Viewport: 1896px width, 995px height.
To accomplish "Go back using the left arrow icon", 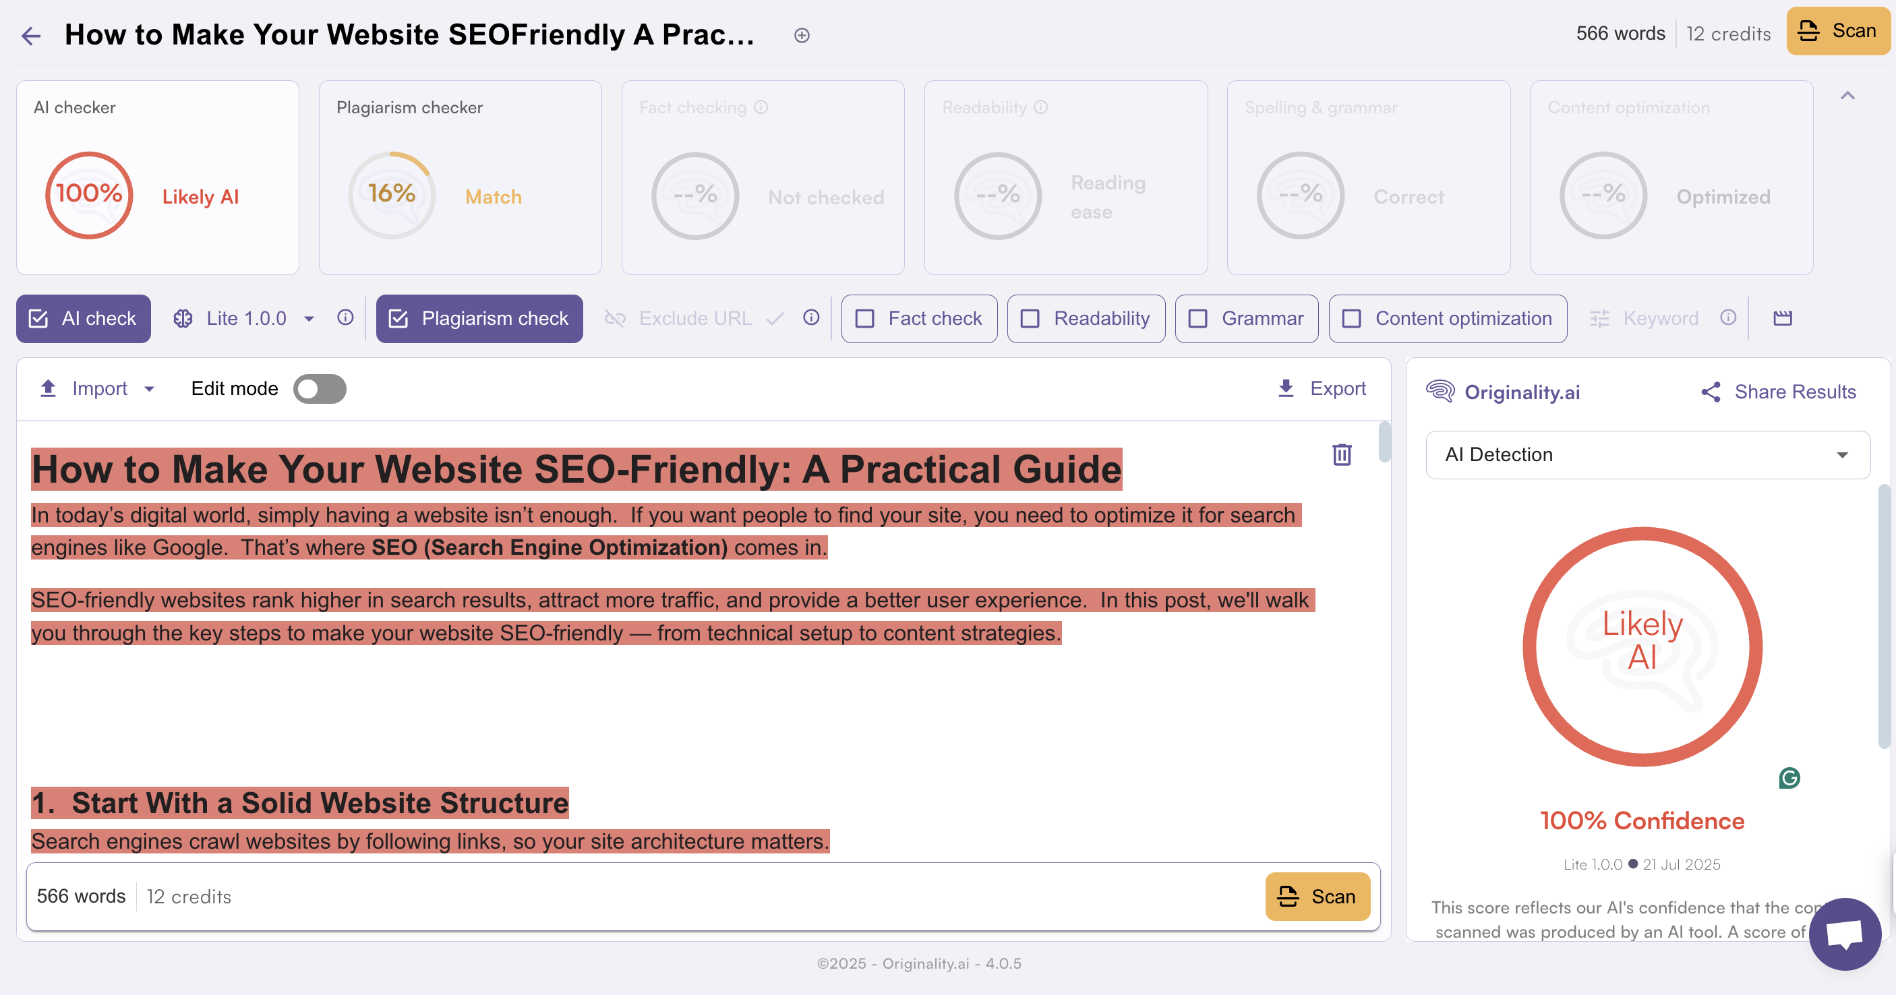I will pos(31,35).
